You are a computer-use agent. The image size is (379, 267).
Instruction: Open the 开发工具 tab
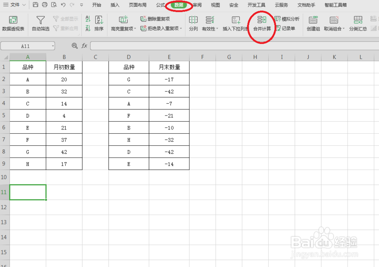[x=257, y=5]
